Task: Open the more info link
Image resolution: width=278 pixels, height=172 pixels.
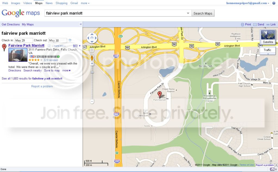Action: click(x=59, y=46)
